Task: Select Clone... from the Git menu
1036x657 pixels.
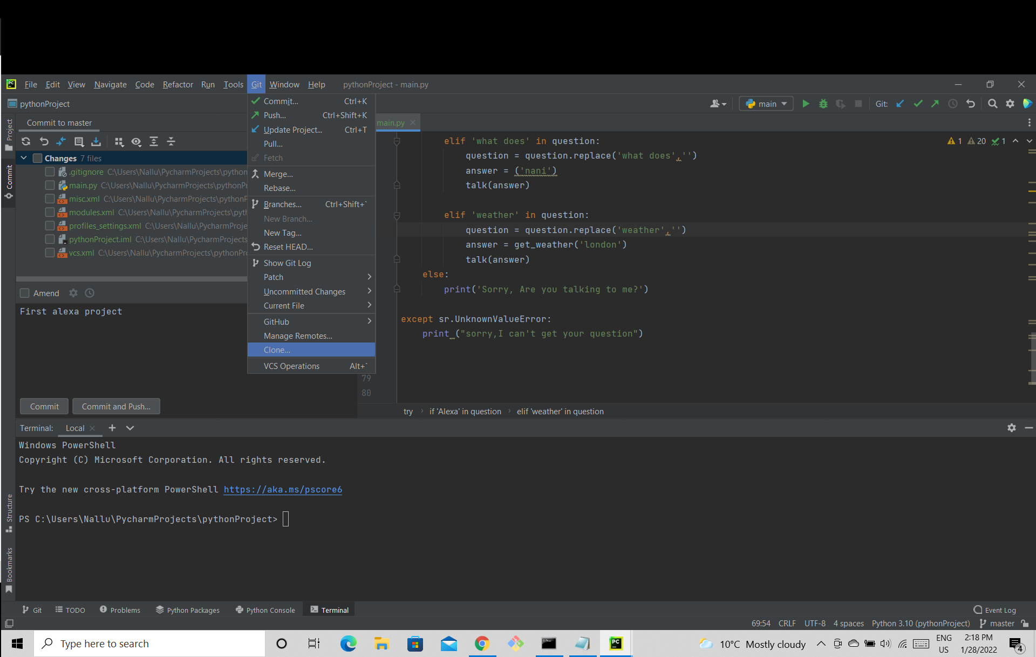Action: (277, 350)
